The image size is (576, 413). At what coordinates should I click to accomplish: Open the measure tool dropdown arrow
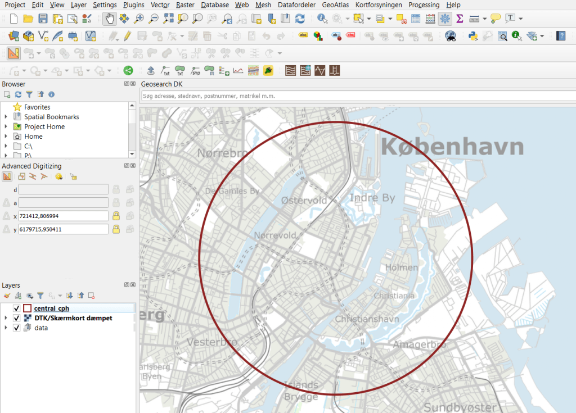coord(484,19)
